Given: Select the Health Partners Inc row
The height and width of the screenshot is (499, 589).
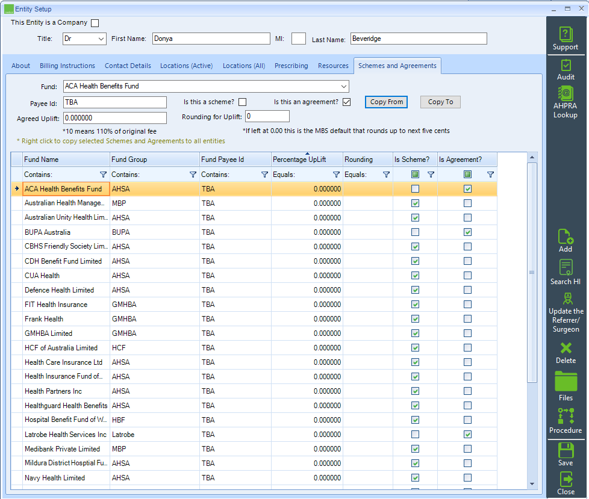Looking at the screenshot, I should (254, 391).
